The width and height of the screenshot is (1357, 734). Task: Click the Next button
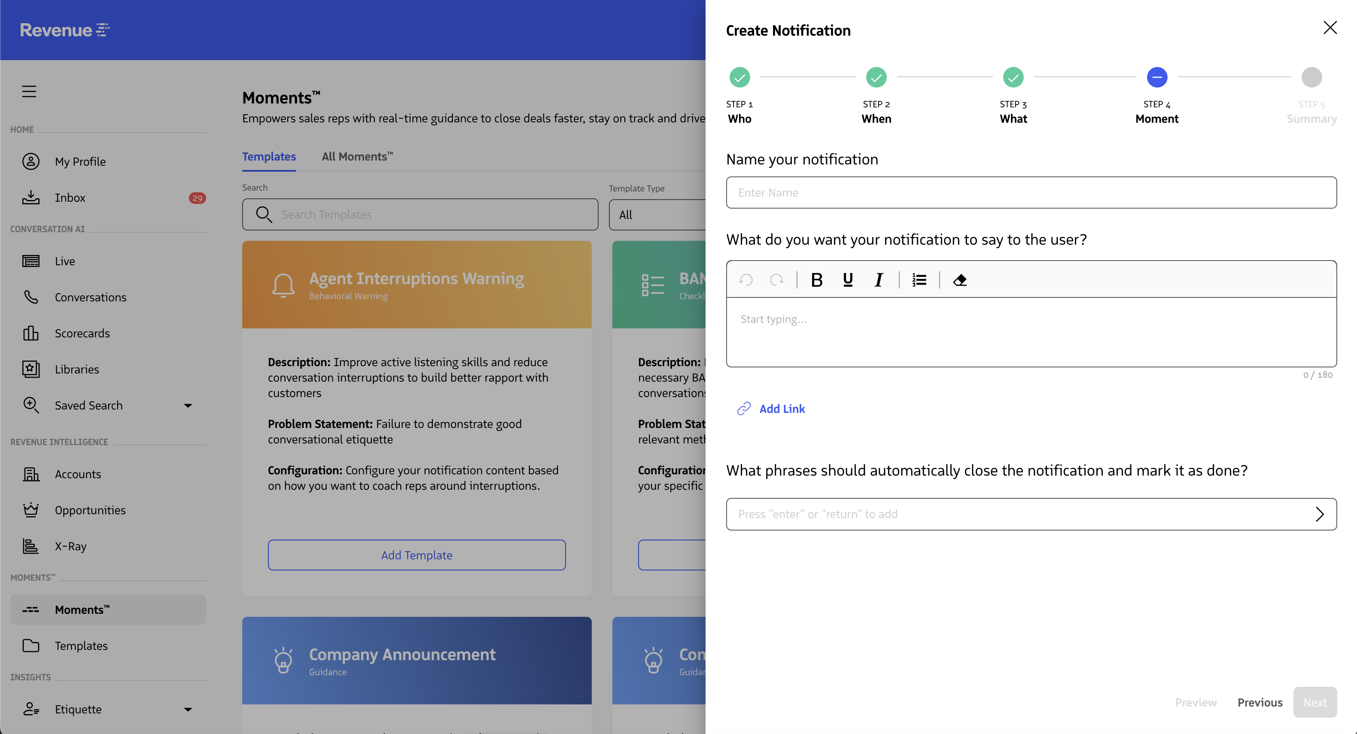1314,702
